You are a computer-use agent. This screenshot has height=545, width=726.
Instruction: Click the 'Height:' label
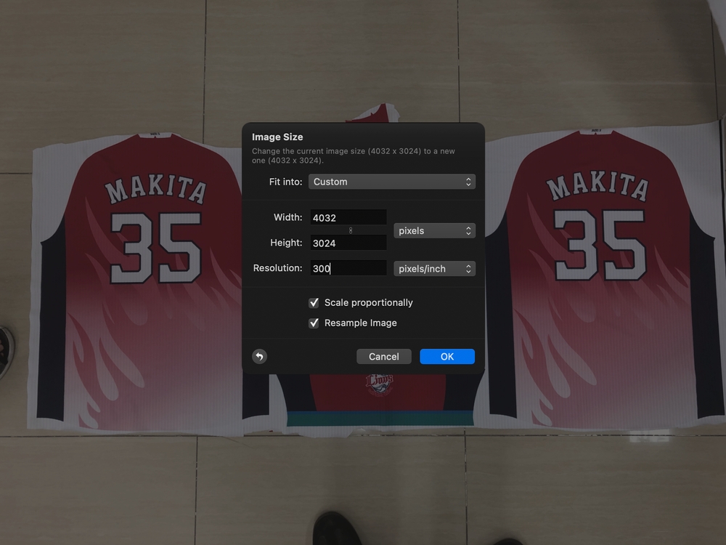286,243
